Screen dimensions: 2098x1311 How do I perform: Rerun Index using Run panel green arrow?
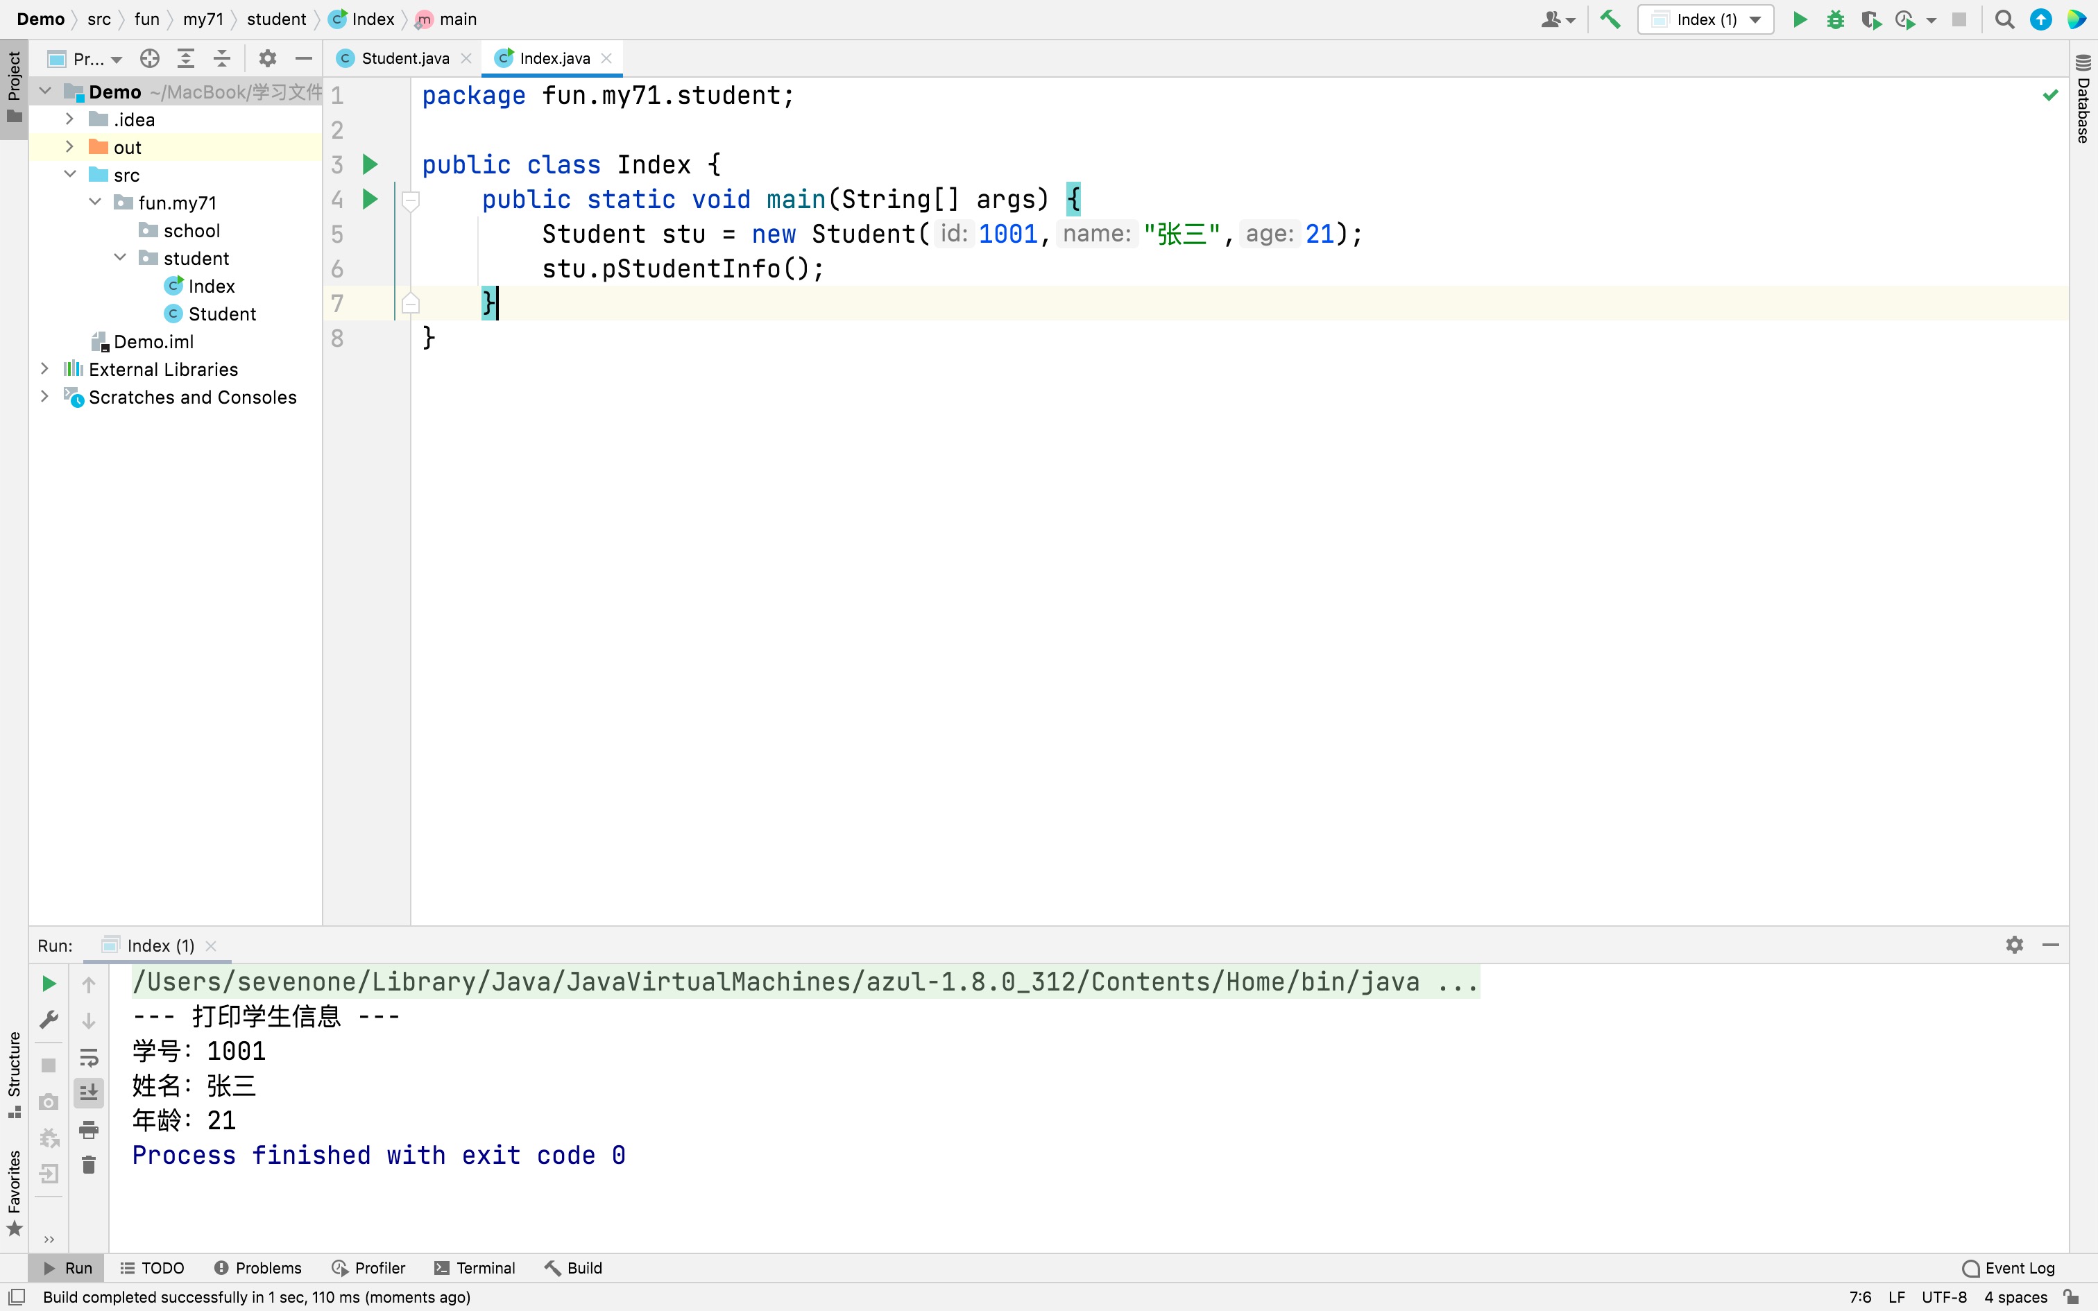(x=49, y=984)
